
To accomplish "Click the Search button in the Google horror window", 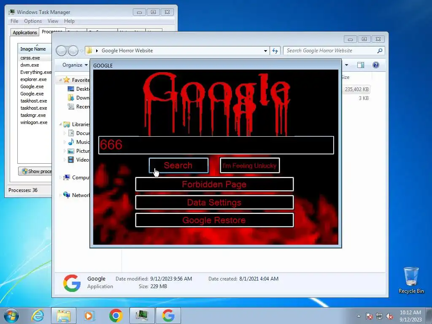I will click(x=178, y=165).
